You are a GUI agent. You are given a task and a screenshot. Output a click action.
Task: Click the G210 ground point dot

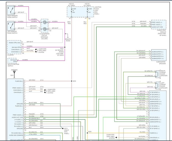(62, 128)
